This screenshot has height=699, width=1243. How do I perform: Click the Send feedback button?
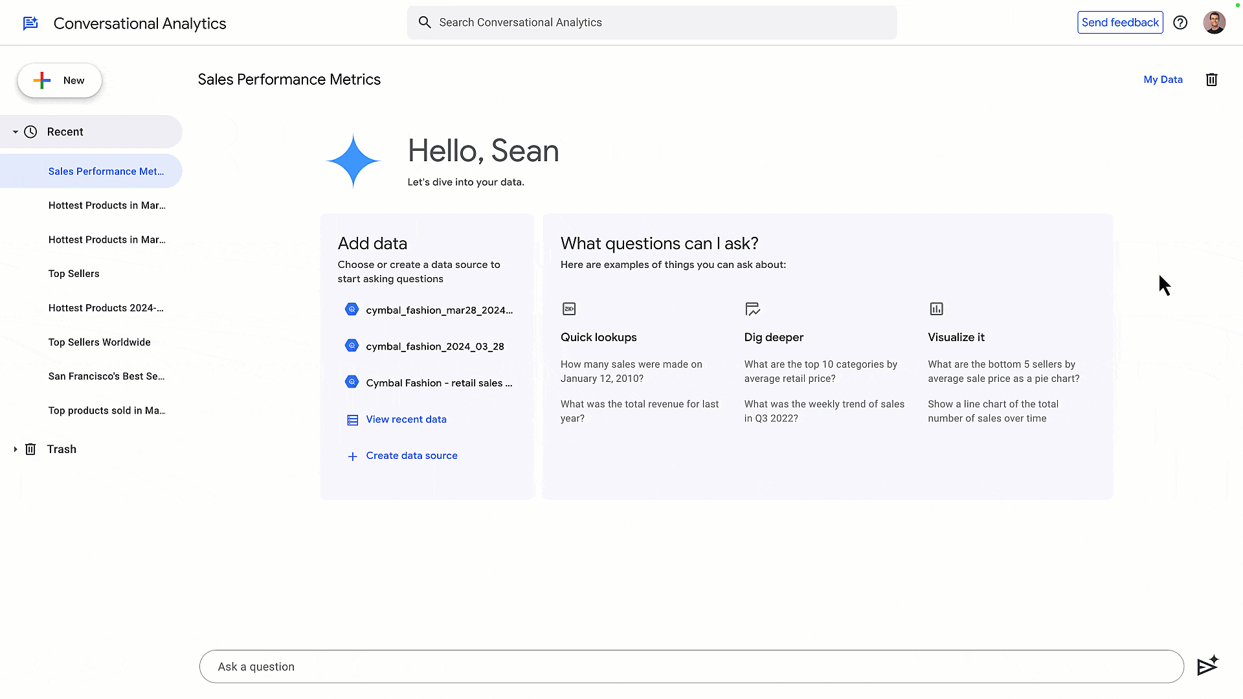point(1119,22)
